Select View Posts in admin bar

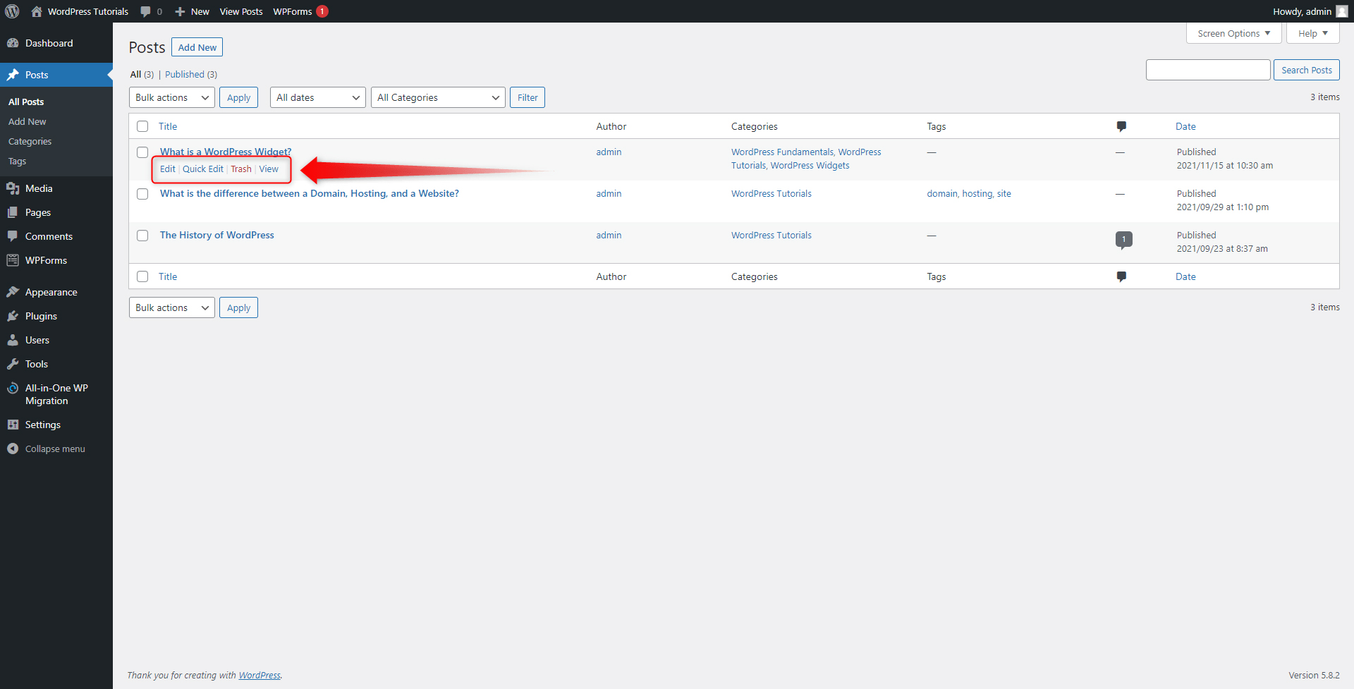(x=241, y=11)
